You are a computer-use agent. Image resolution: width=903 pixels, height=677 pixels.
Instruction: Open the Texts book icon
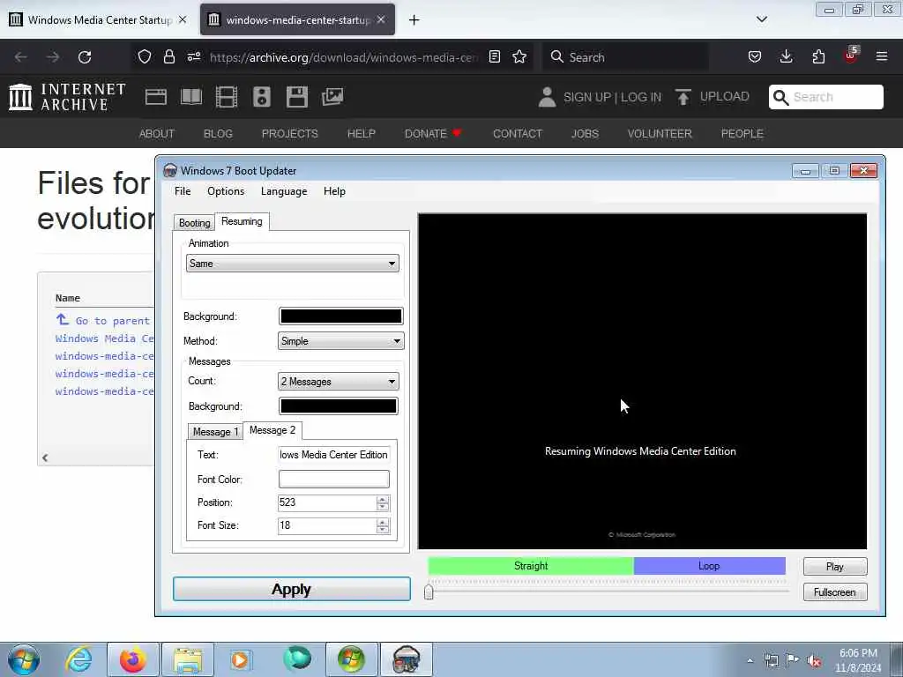191,97
